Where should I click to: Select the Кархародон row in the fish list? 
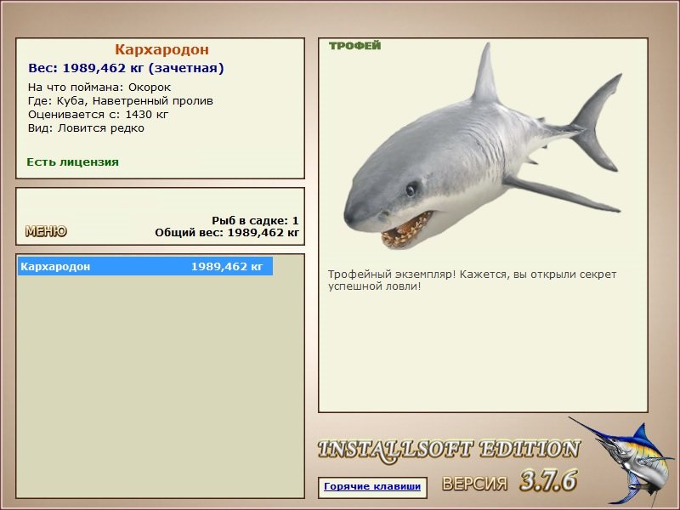pos(145,266)
